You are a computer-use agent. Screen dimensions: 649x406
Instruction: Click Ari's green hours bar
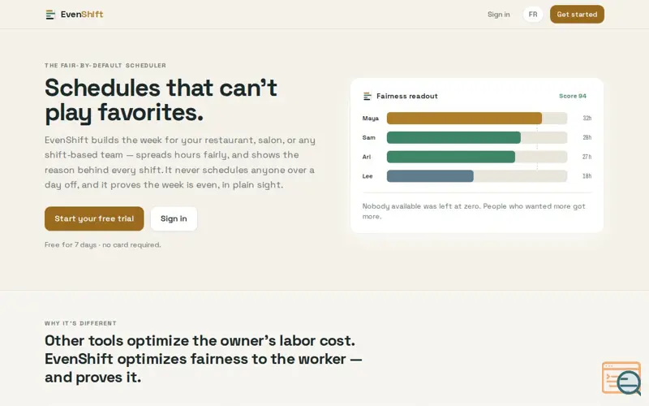tap(451, 157)
